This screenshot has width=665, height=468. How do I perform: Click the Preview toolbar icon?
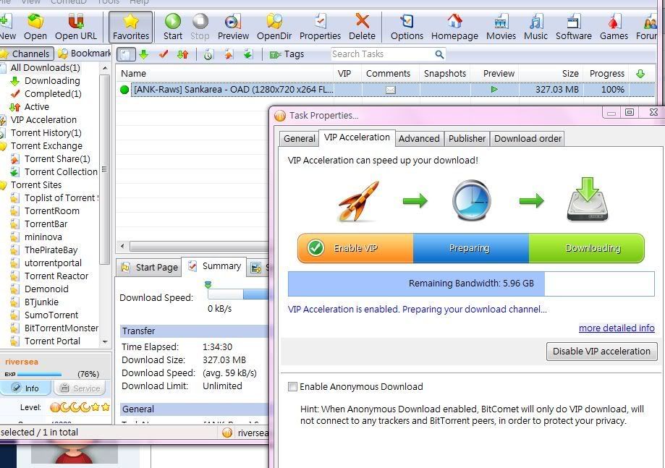(x=233, y=22)
